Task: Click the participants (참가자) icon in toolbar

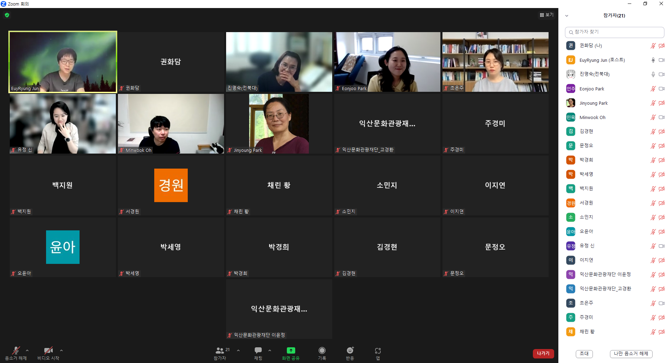Action: (x=220, y=350)
